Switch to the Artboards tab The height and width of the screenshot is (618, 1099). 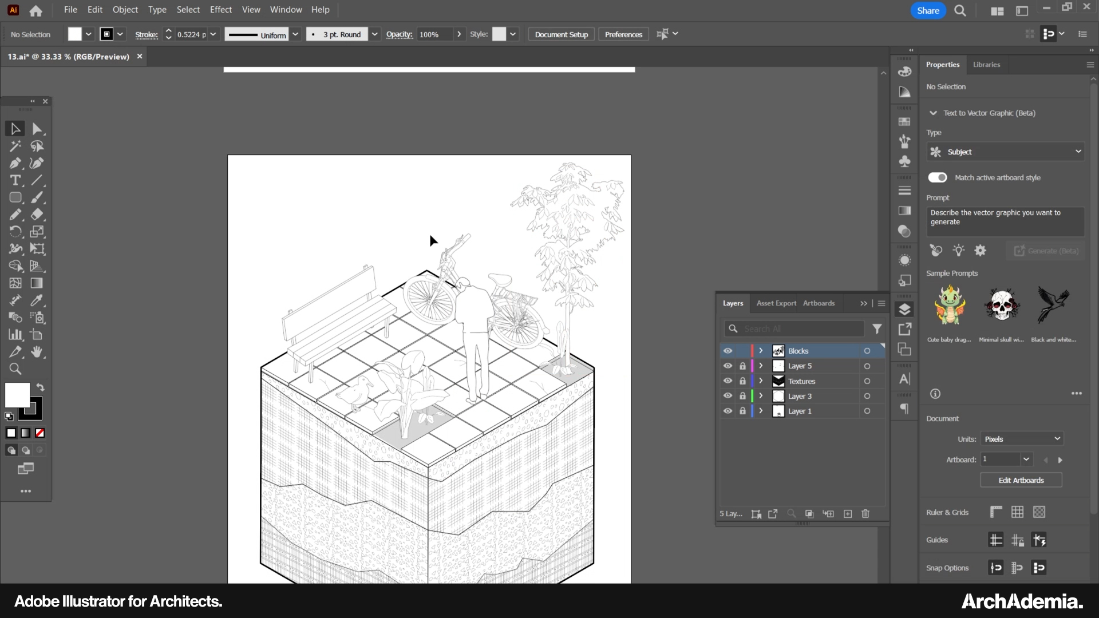[x=819, y=303]
